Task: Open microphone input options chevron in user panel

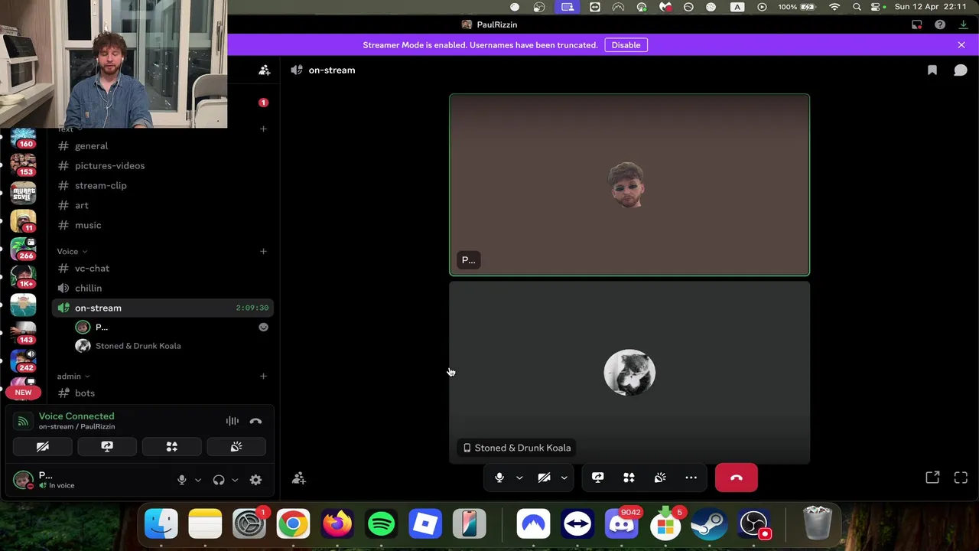Action: pyautogui.click(x=197, y=480)
